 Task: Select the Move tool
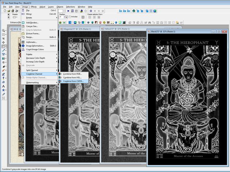[x=4, y=42]
